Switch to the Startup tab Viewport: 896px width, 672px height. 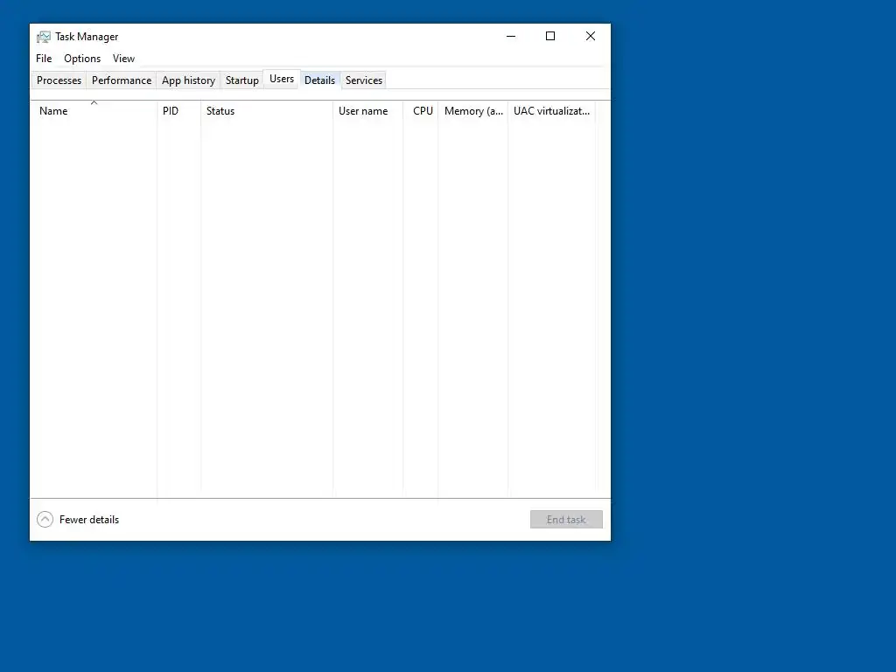[241, 80]
